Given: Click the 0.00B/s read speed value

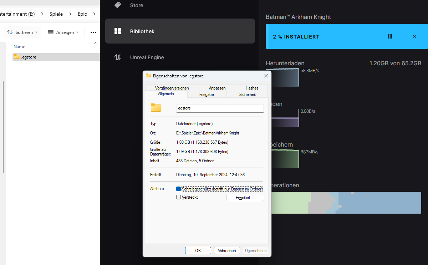Looking at the screenshot, I should click(308, 111).
